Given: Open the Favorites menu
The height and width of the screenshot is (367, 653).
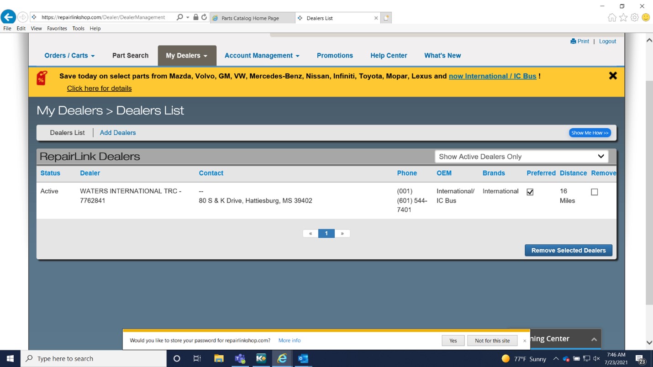Looking at the screenshot, I should click(57, 28).
